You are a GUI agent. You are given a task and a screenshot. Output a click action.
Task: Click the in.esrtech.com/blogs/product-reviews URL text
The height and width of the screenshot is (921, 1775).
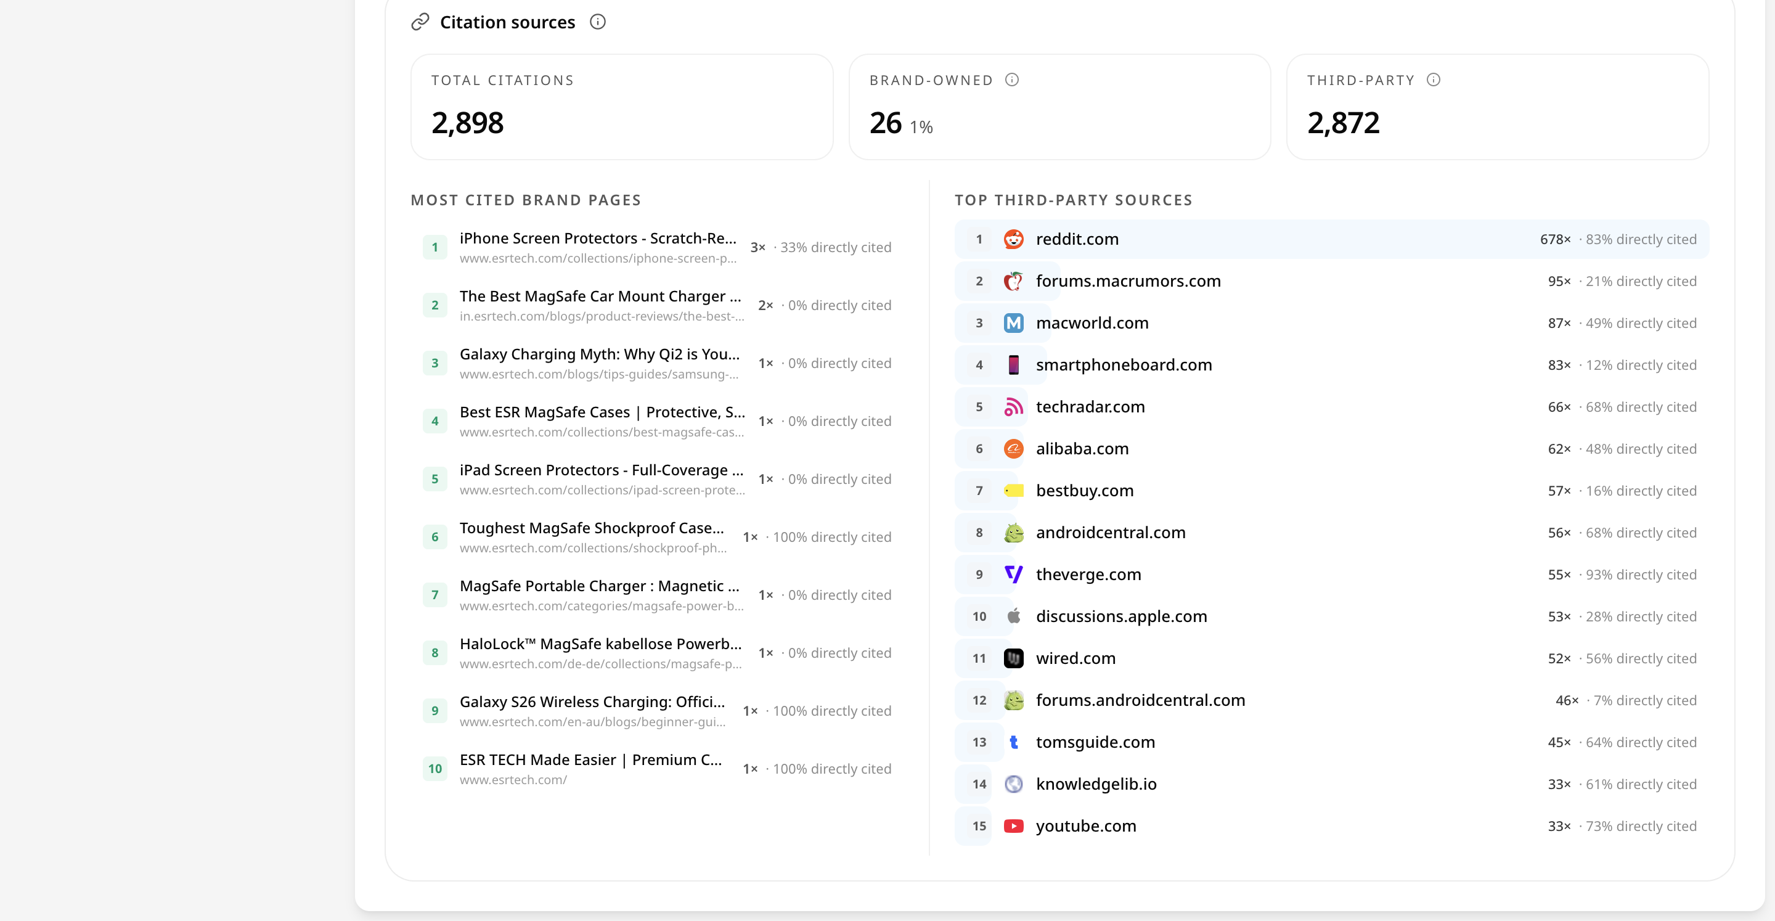602,316
